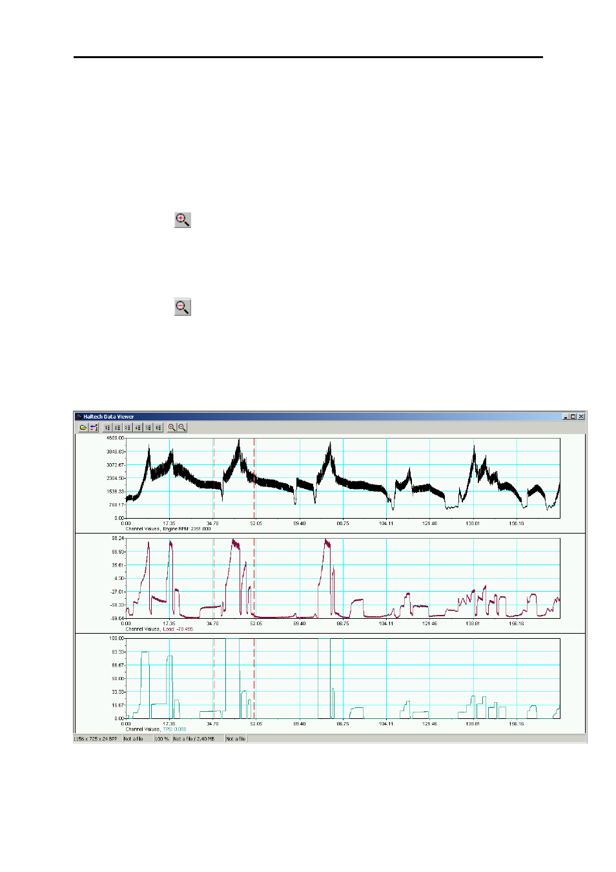616x872 pixels.
Task: Zoom out with the minus magnifier toolbar icon
Action: coord(182,428)
